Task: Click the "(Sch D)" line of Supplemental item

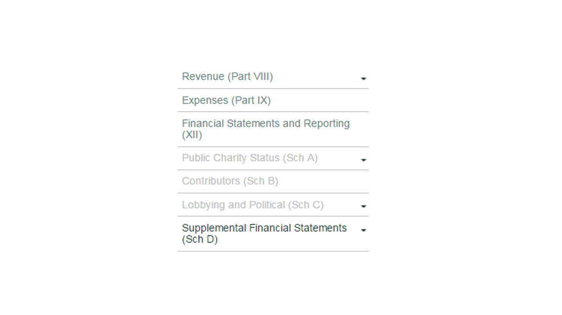Action: pos(200,240)
